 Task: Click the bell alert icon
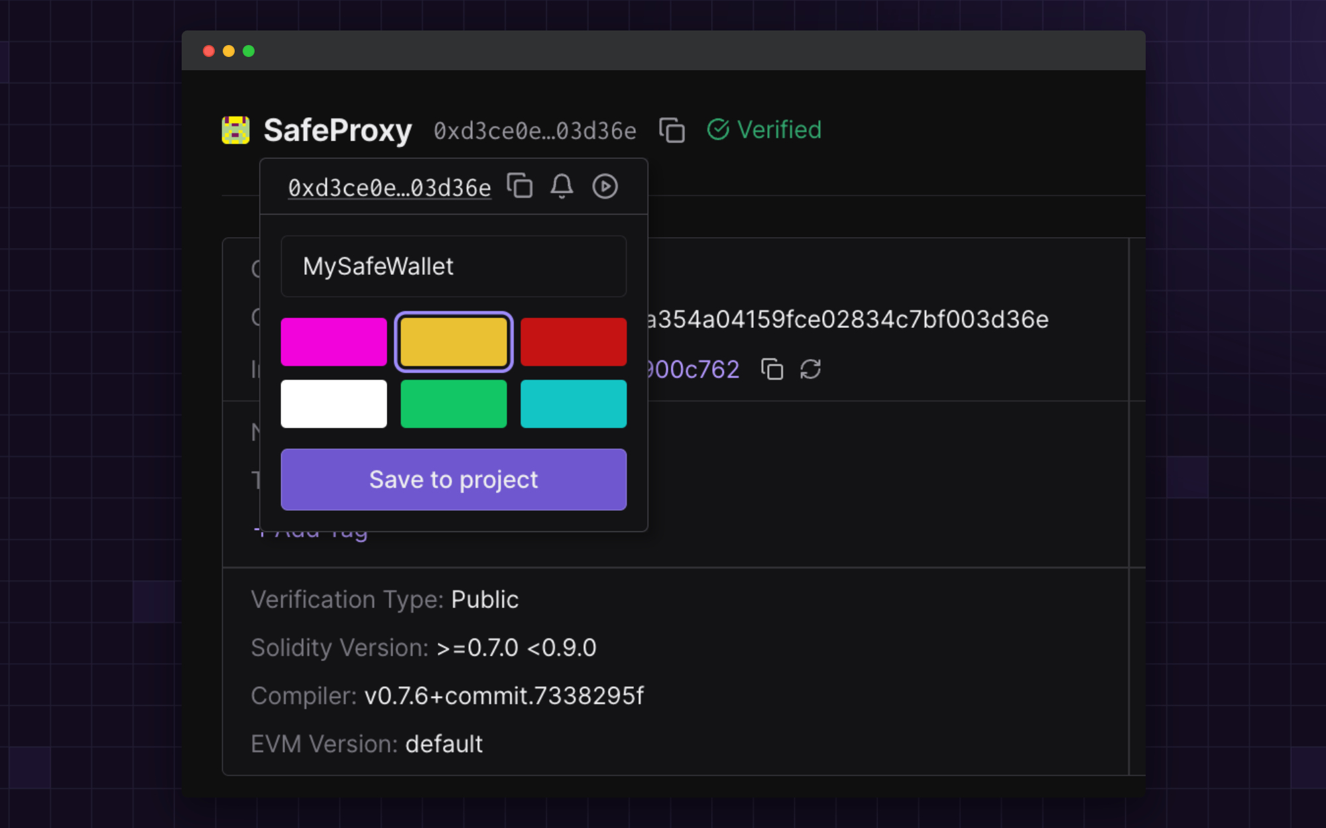point(562,186)
